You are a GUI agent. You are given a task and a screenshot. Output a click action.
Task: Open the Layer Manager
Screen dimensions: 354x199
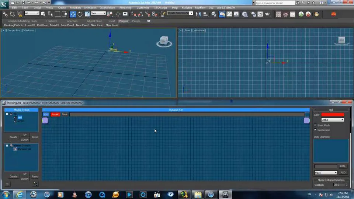214,14
